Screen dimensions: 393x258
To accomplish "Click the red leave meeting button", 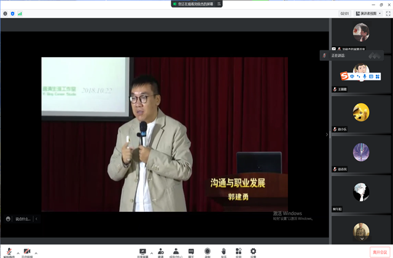I will [x=379, y=252].
